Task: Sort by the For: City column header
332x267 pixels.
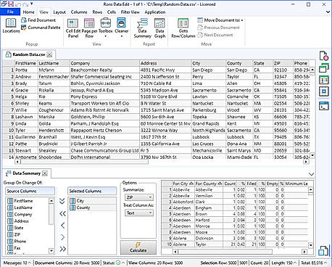Action: point(183,184)
